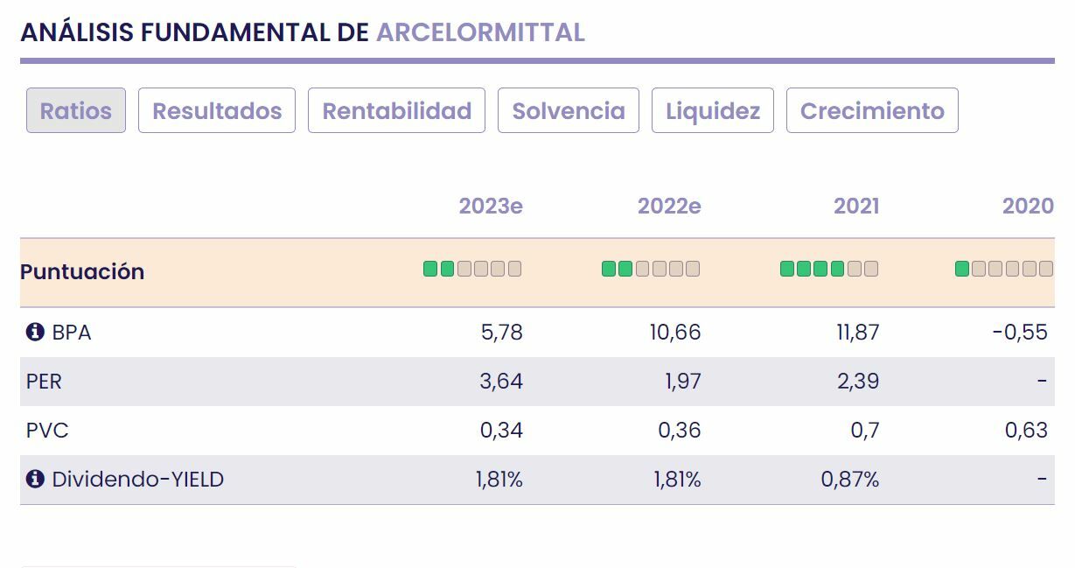Image resolution: width=1075 pixels, height=568 pixels.
Task: Click the ARCELORMITTAL company name link
Action: pos(480,32)
